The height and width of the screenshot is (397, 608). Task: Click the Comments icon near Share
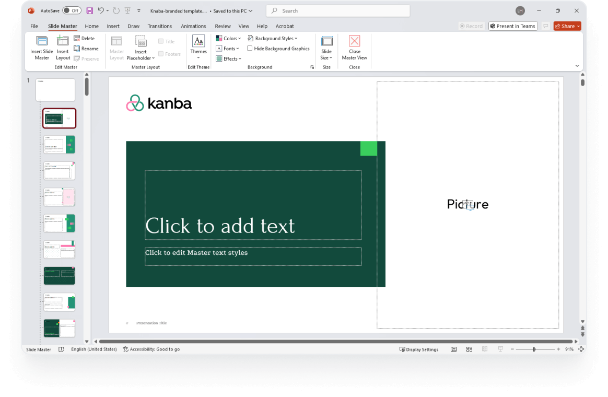click(545, 26)
